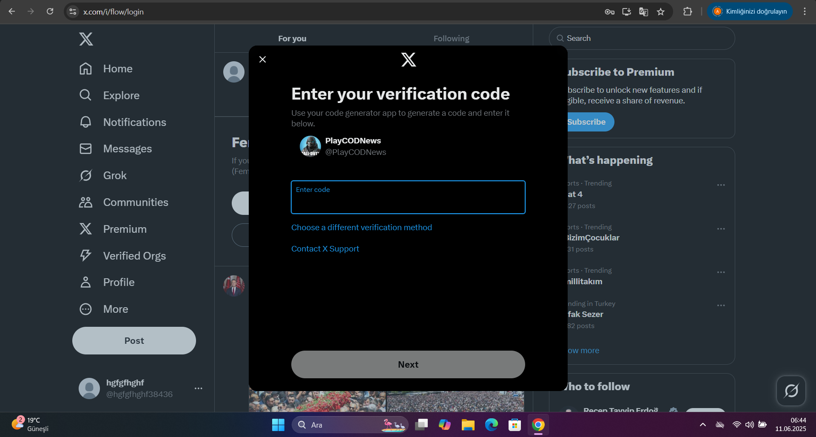Bookmark this page with the star

660,11
